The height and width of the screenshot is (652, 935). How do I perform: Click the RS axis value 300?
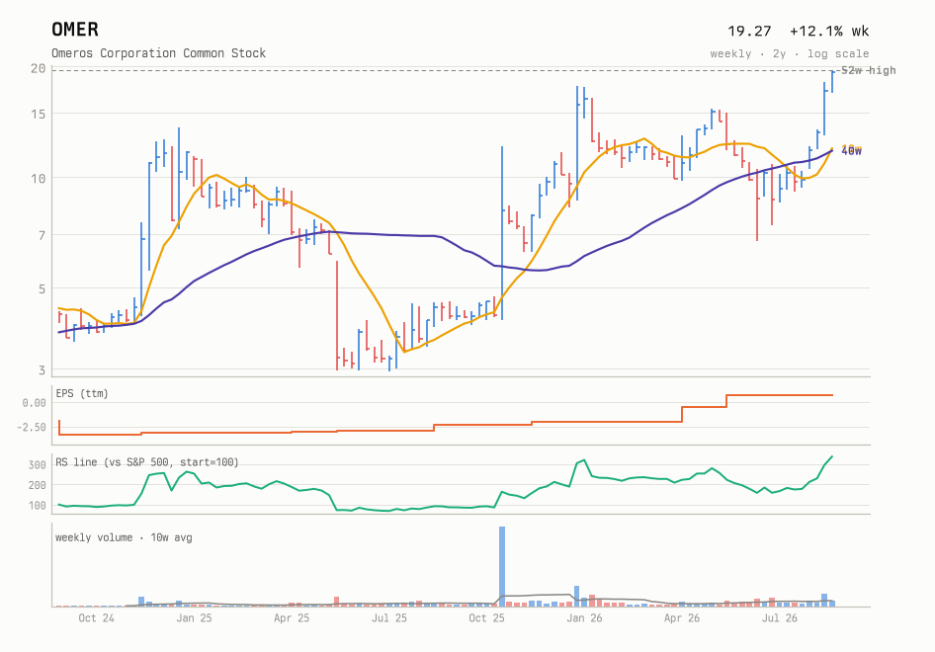pos(37,465)
